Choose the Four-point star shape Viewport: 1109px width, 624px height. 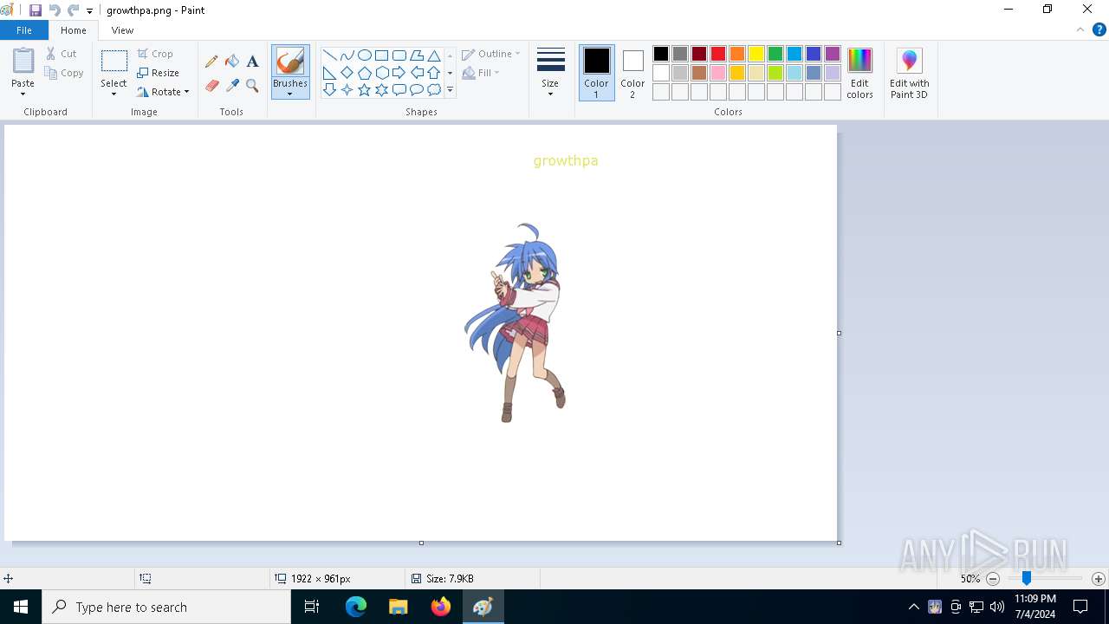pyautogui.click(x=347, y=90)
